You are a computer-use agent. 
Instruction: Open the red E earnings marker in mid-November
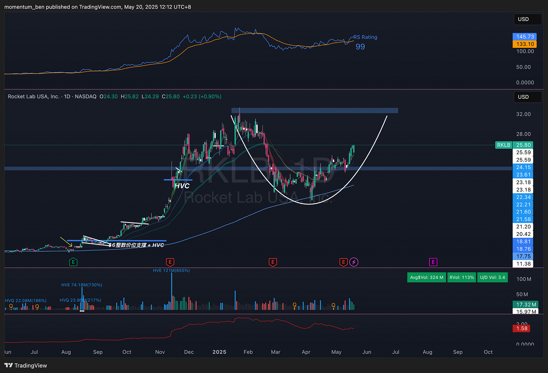tap(170, 262)
